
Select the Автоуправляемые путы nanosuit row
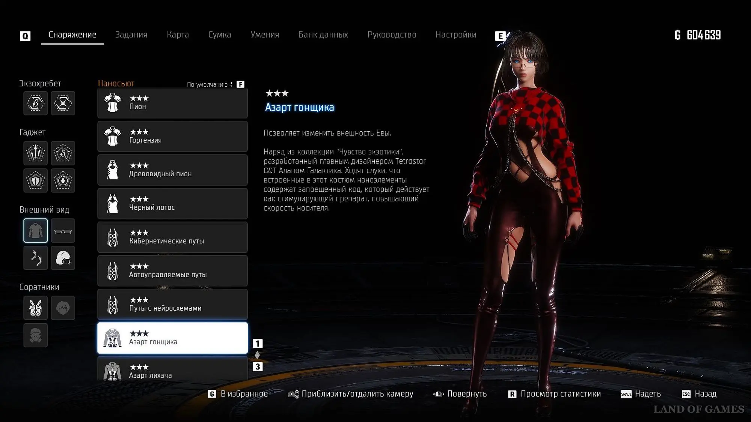tap(172, 271)
